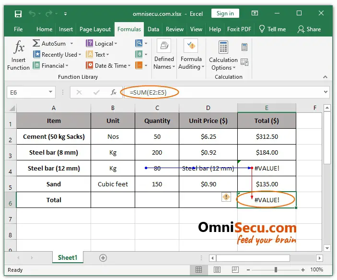Switch to Normal view icon

point(198,269)
